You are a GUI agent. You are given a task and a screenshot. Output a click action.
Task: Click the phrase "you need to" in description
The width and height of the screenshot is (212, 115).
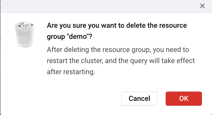click(x=171, y=50)
